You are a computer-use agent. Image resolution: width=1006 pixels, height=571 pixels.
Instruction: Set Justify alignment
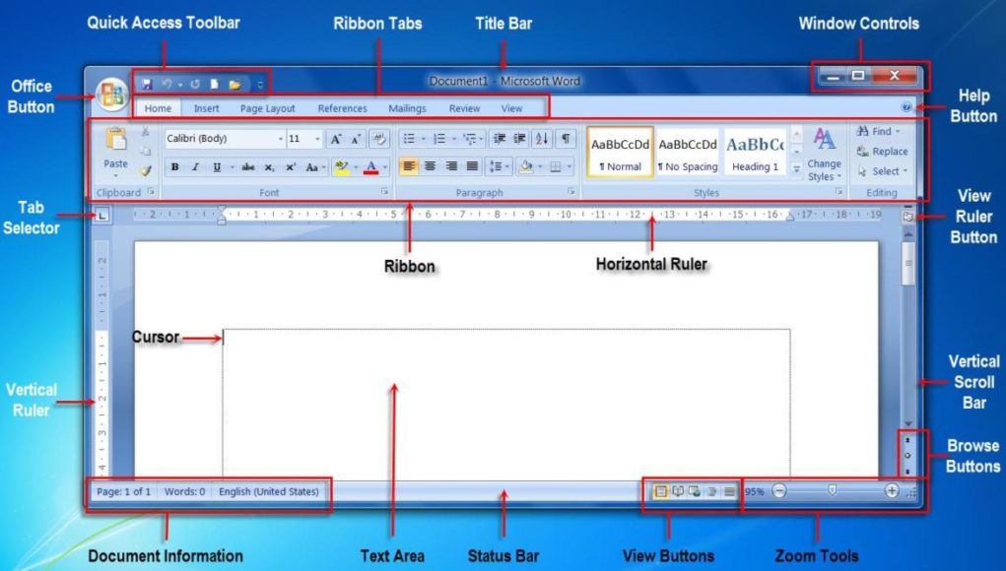click(x=472, y=166)
